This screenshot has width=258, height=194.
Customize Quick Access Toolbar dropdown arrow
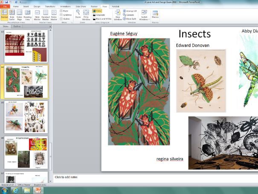(20, 2)
